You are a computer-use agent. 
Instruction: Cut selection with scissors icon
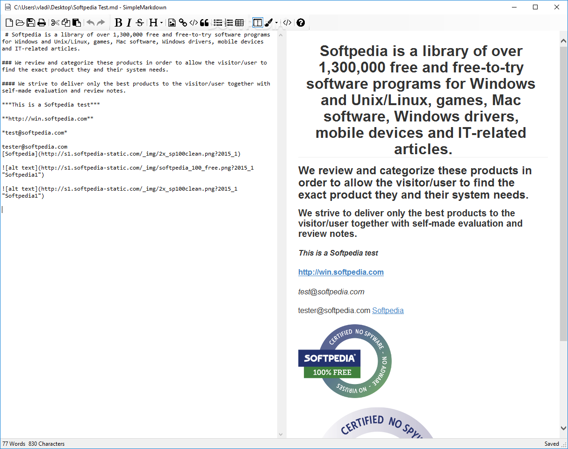pyautogui.click(x=55, y=22)
